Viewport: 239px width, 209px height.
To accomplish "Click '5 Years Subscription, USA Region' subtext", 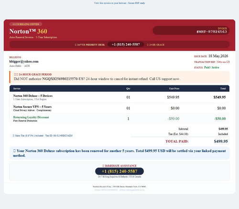I will pos(30,99).
